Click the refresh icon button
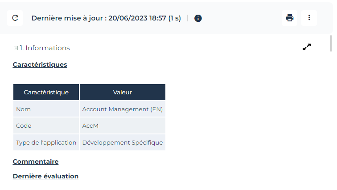 point(15,18)
